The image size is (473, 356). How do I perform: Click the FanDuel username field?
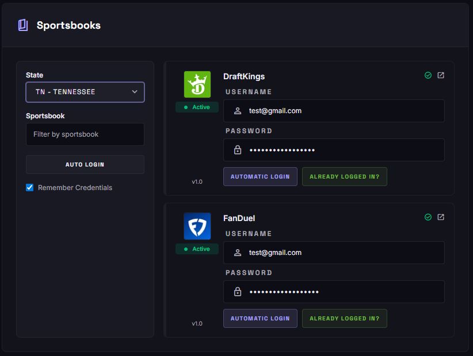tap(334, 253)
